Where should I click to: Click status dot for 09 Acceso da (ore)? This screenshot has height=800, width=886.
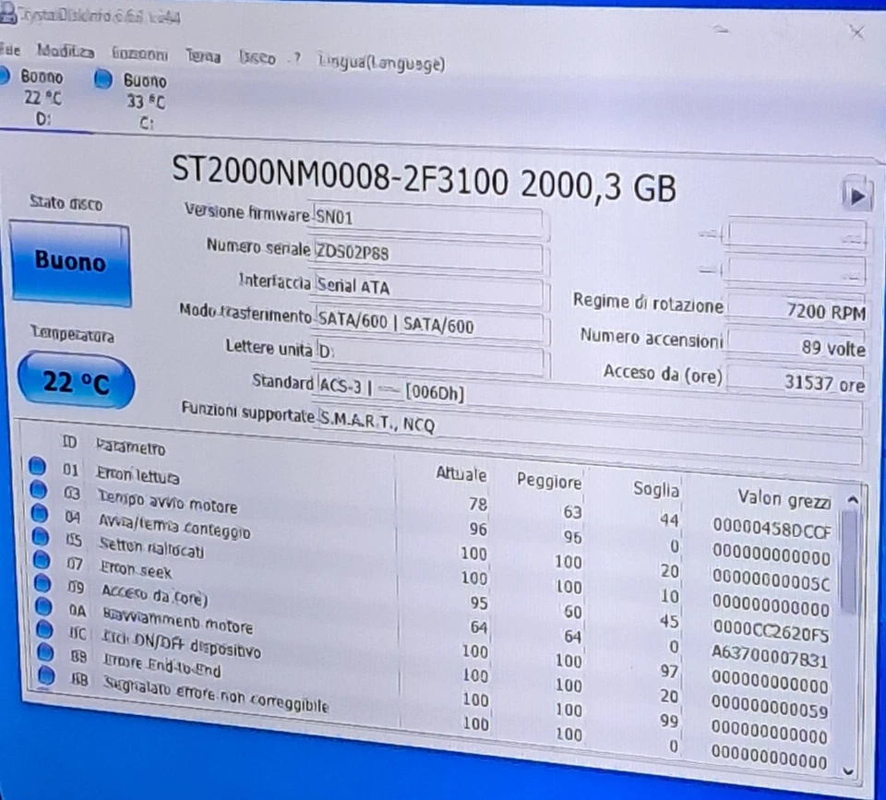[x=43, y=582]
